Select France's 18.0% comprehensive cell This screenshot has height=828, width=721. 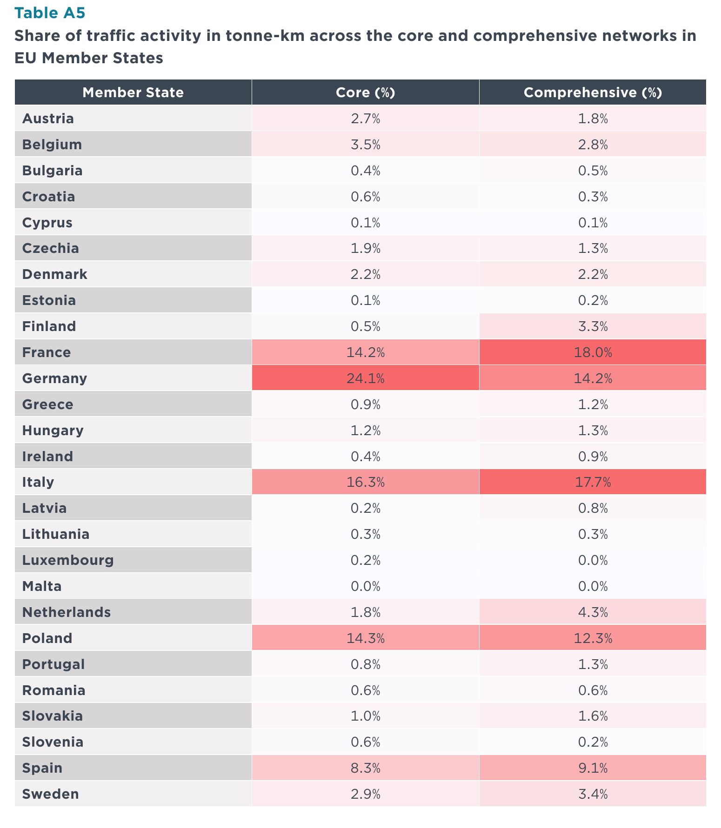(x=593, y=352)
